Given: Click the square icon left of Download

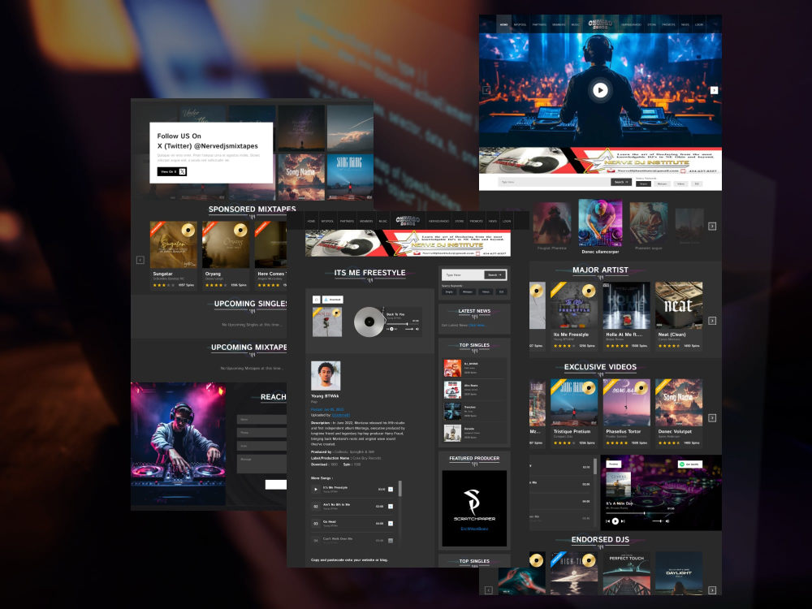Looking at the screenshot, I should [317, 300].
